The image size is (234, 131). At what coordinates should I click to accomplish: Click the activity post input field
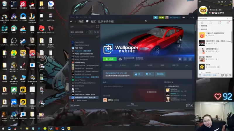[x=130, y=86]
